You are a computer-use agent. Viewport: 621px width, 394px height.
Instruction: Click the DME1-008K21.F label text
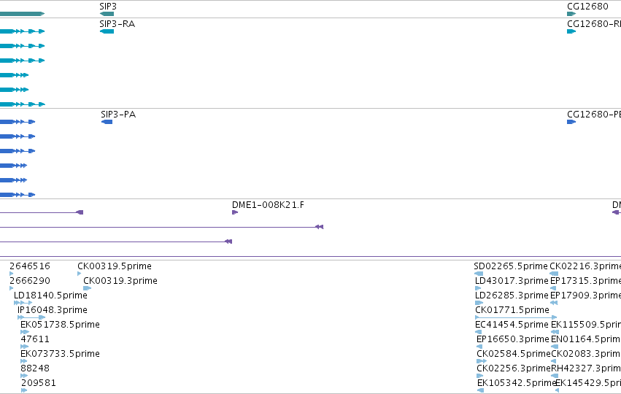268,205
